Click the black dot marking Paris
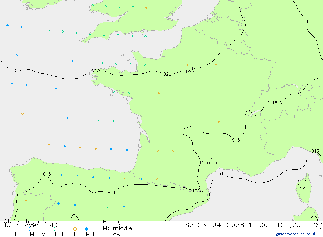The image size is (323, 237). [193, 68]
